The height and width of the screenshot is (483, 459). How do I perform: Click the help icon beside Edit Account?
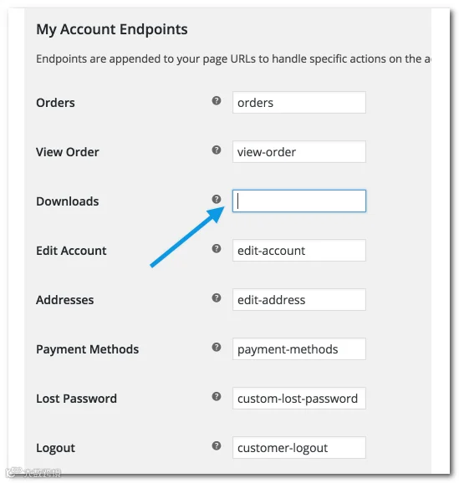click(x=217, y=248)
